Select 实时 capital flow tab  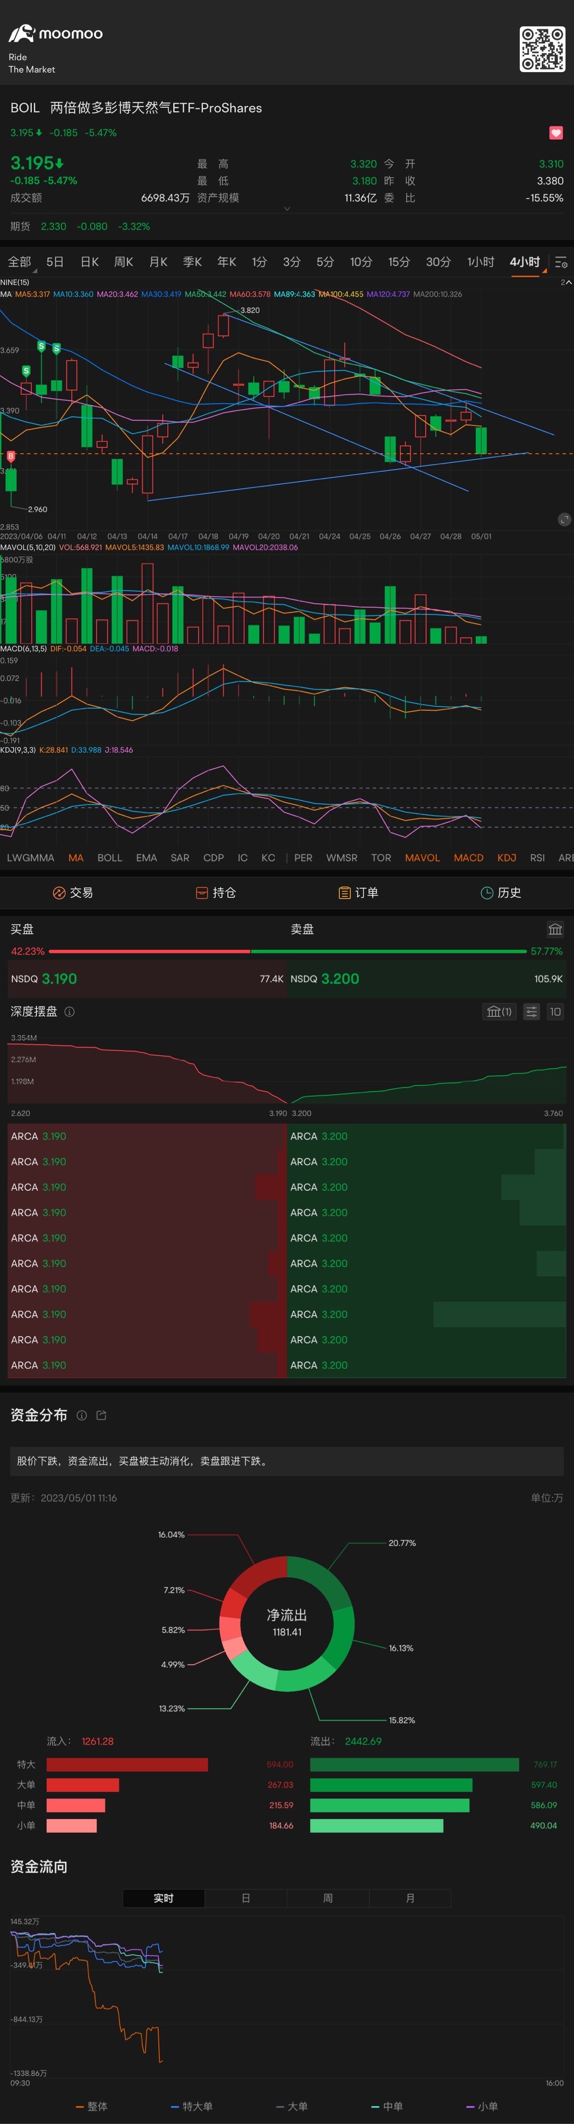[164, 1898]
